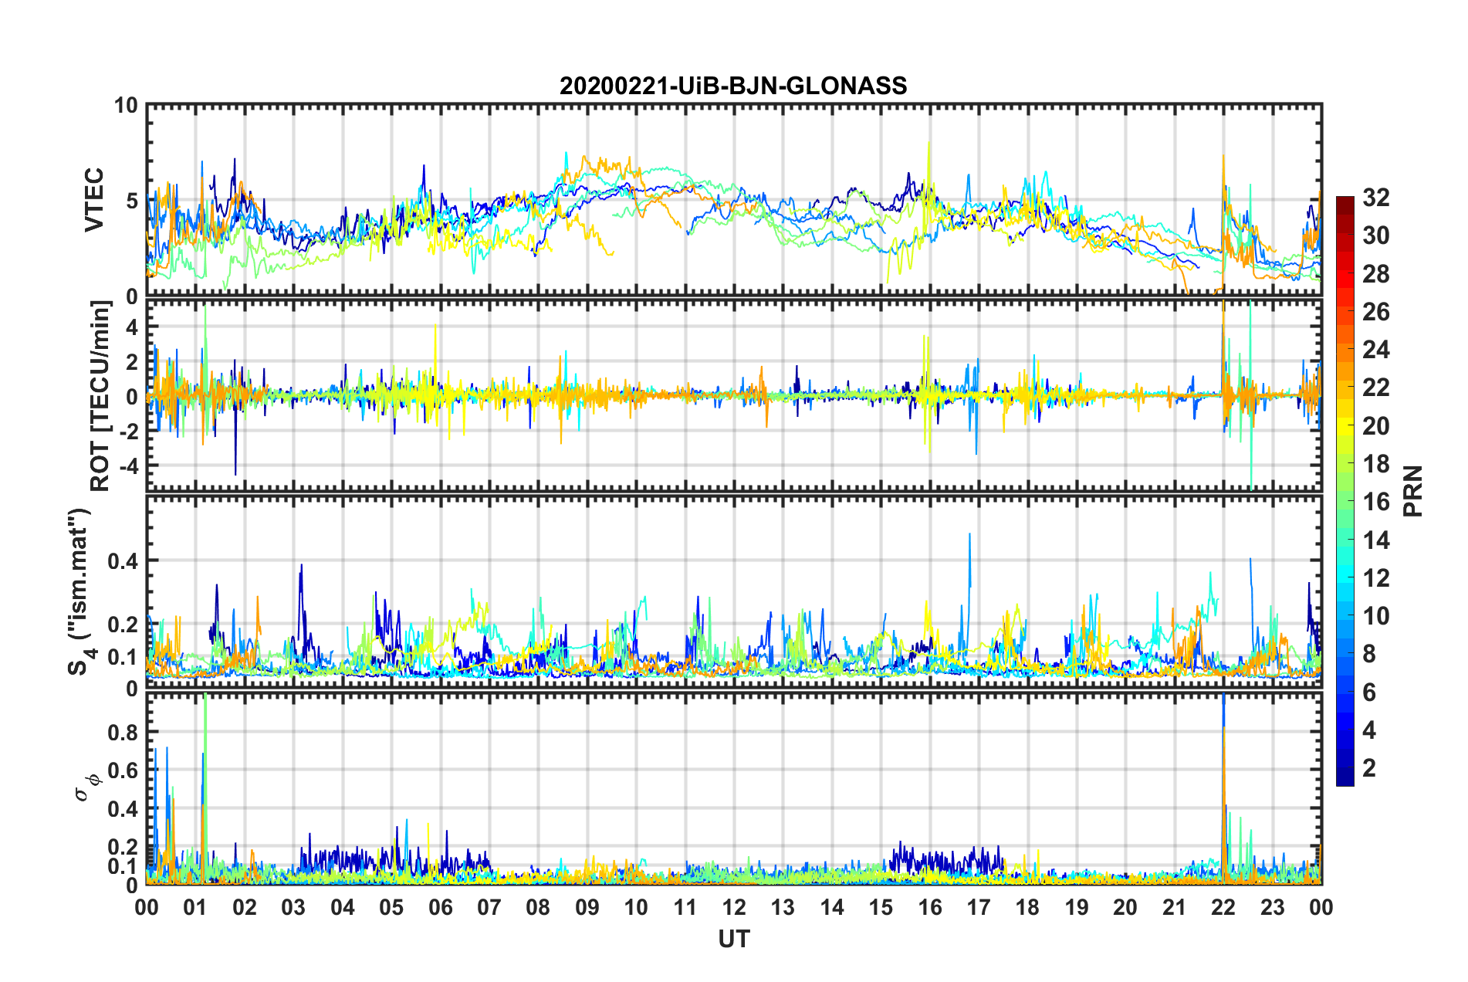Click colorbar tick label 22
The width and height of the screenshot is (1468, 982).
(x=1376, y=388)
